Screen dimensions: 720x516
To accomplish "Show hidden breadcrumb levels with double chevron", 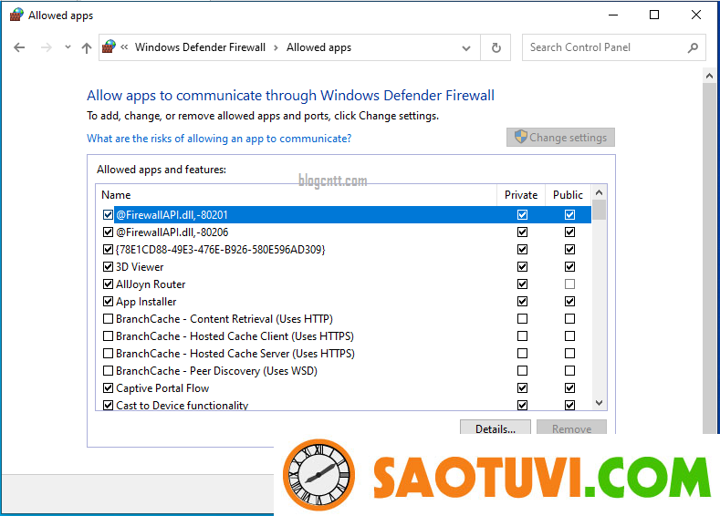I will click(124, 47).
